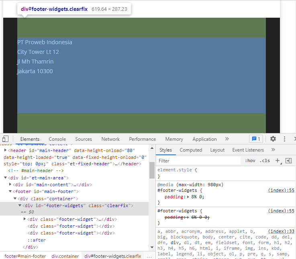Click the styles Filter input field
Image resolution: width=296 pixels, height=259 pixels.
pos(198,161)
